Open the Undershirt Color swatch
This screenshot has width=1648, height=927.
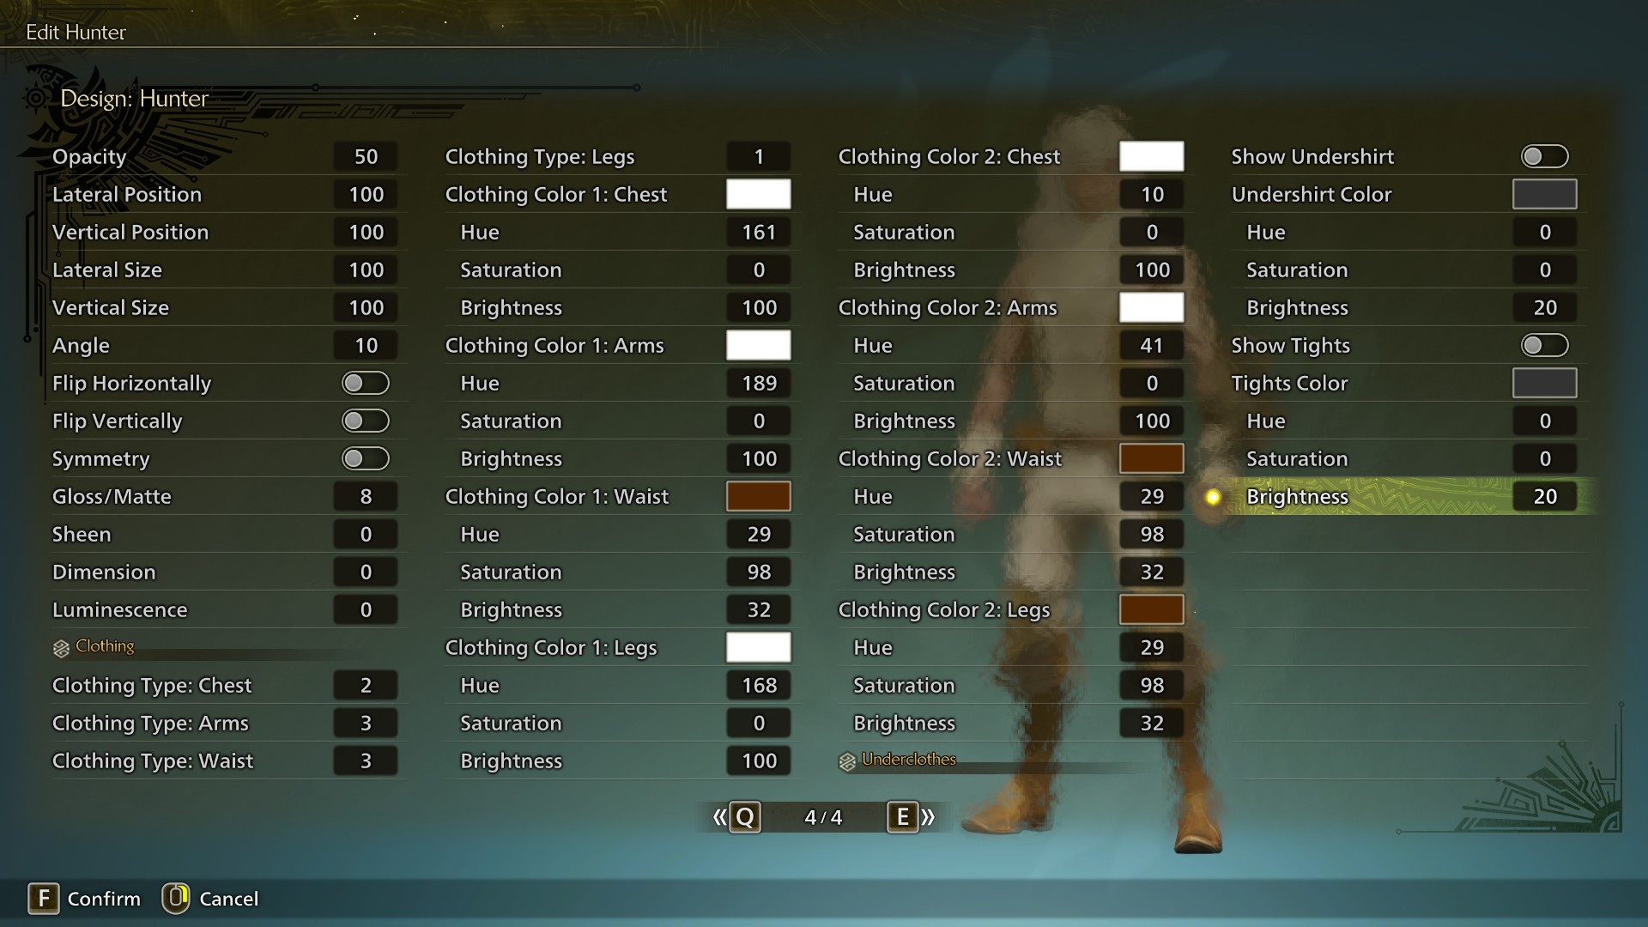tap(1545, 194)
